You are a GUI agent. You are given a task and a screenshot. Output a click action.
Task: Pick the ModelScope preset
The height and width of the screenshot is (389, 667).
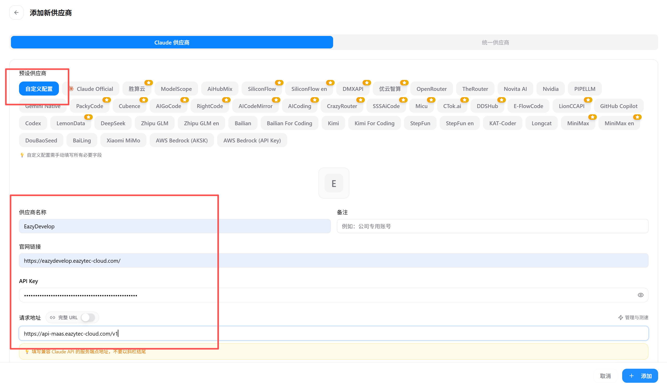pyautogui.click(x=176, y=89)
